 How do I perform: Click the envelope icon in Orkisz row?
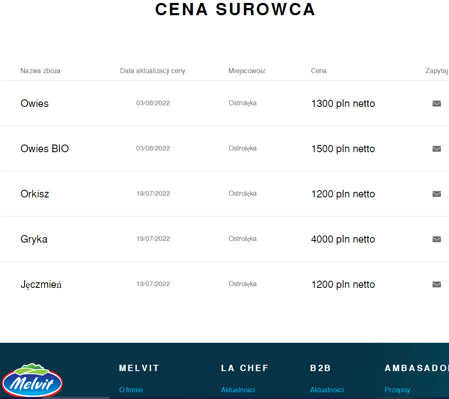[437, 194]
